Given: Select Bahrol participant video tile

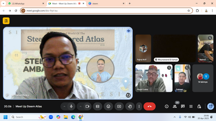Looking at the screenshot, I should pyautogui.click(x=206, y=48).
